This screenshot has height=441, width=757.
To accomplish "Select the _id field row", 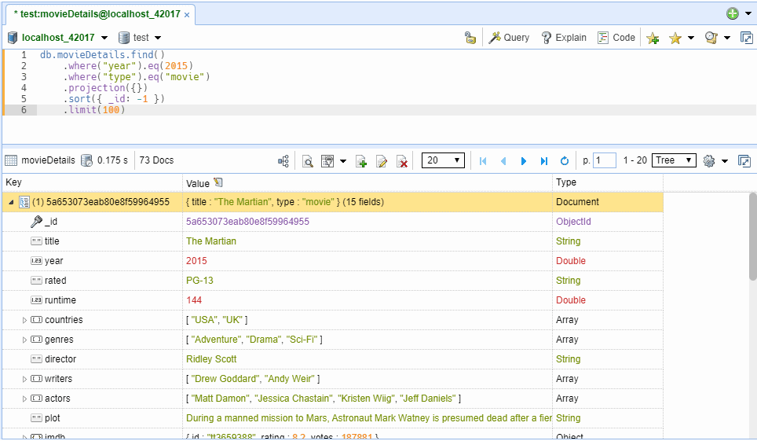I will [333, 222].
